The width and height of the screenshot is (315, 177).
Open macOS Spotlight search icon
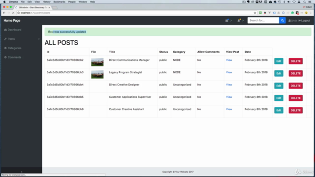point(304,2)
